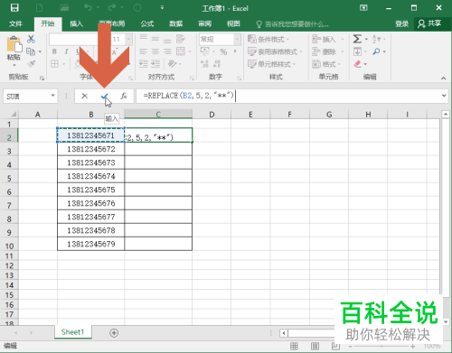Select column D header
This screenshot has height=353, width=452.
212,115
